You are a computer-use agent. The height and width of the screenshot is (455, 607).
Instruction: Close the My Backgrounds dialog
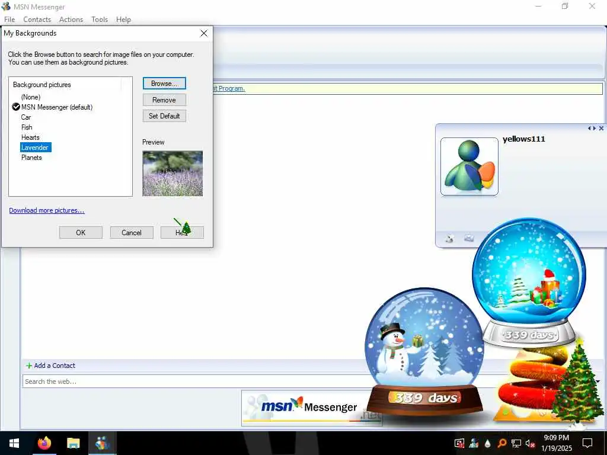[204, 33]
